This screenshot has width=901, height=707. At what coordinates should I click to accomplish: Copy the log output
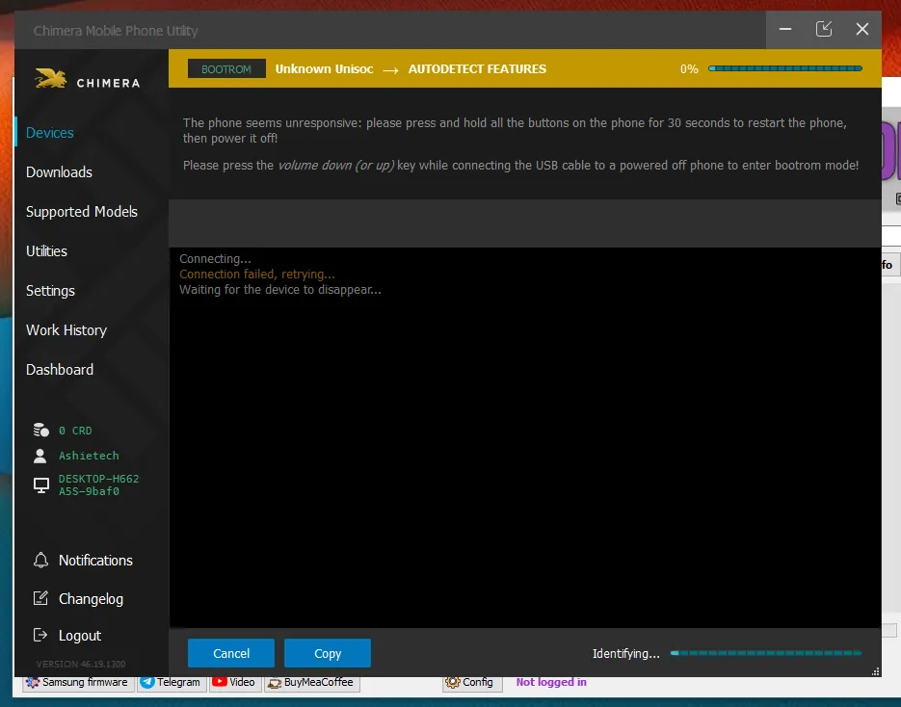[x=328, y=653]
